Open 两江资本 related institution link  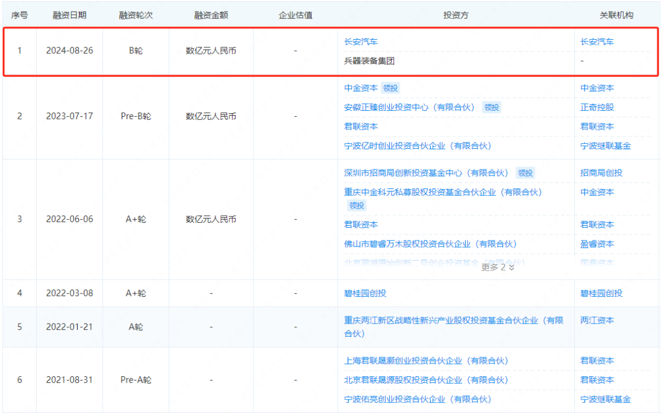pos(597,320)
